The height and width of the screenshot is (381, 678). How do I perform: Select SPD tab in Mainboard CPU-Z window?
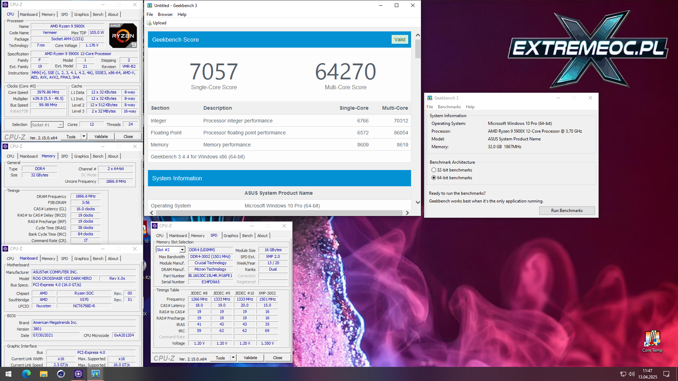click(x=64, y=259)
